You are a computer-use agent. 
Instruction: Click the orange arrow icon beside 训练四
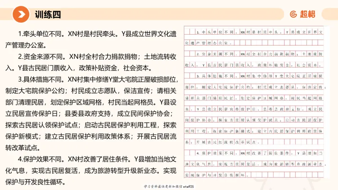coord(21,14)
